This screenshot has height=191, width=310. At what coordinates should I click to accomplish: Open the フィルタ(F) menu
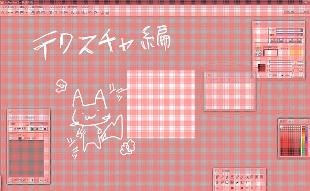57,7
